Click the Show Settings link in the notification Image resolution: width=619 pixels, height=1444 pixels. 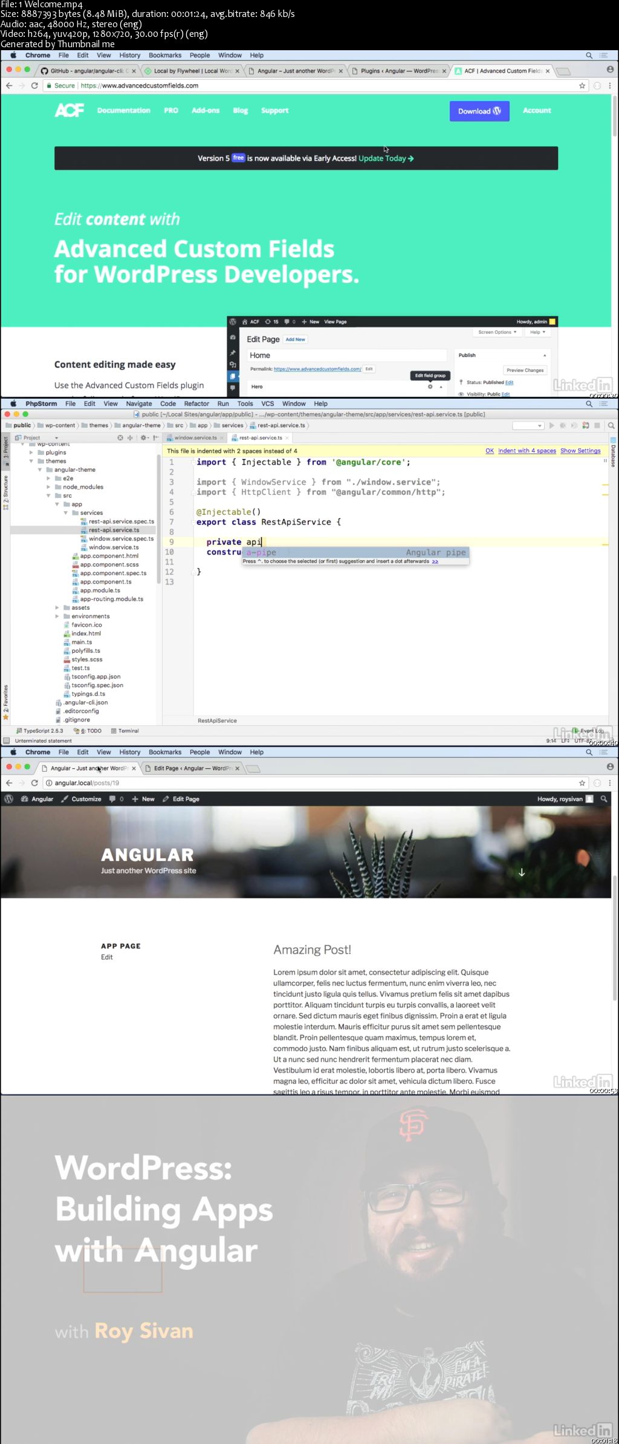580,451
